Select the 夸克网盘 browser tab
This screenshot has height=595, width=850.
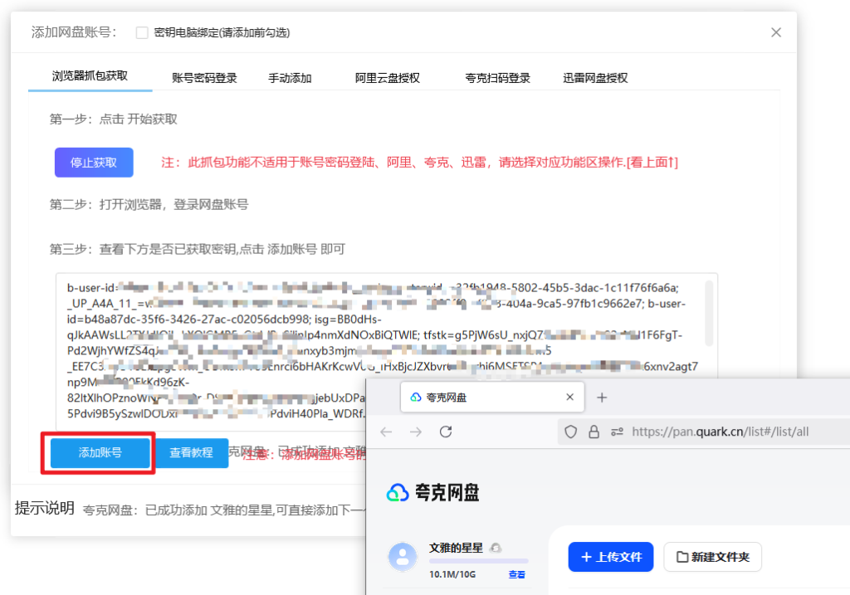click(x=492, y=397)
